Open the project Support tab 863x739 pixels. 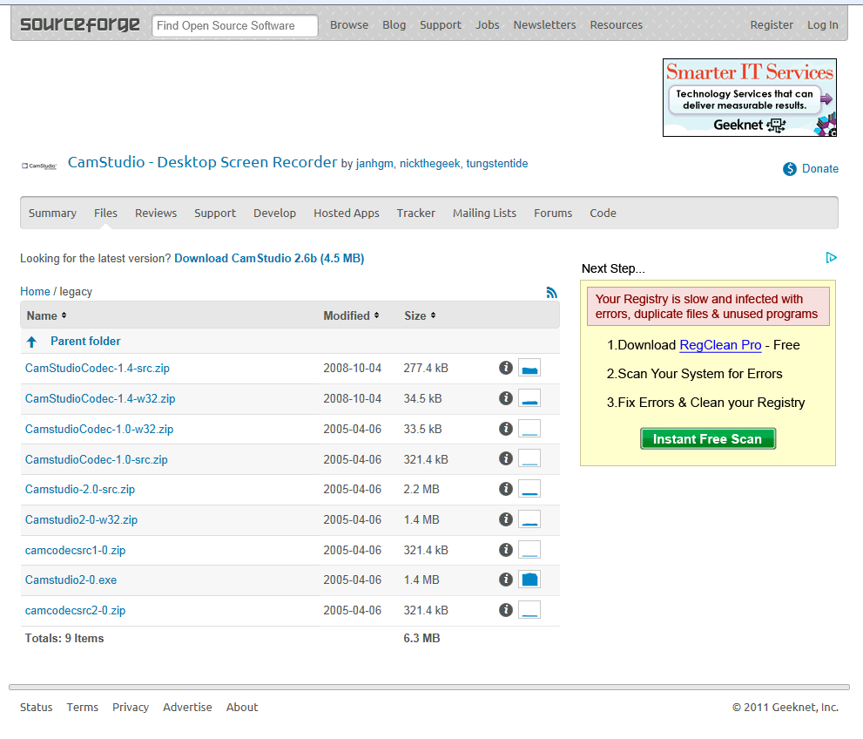pos(214,214)
